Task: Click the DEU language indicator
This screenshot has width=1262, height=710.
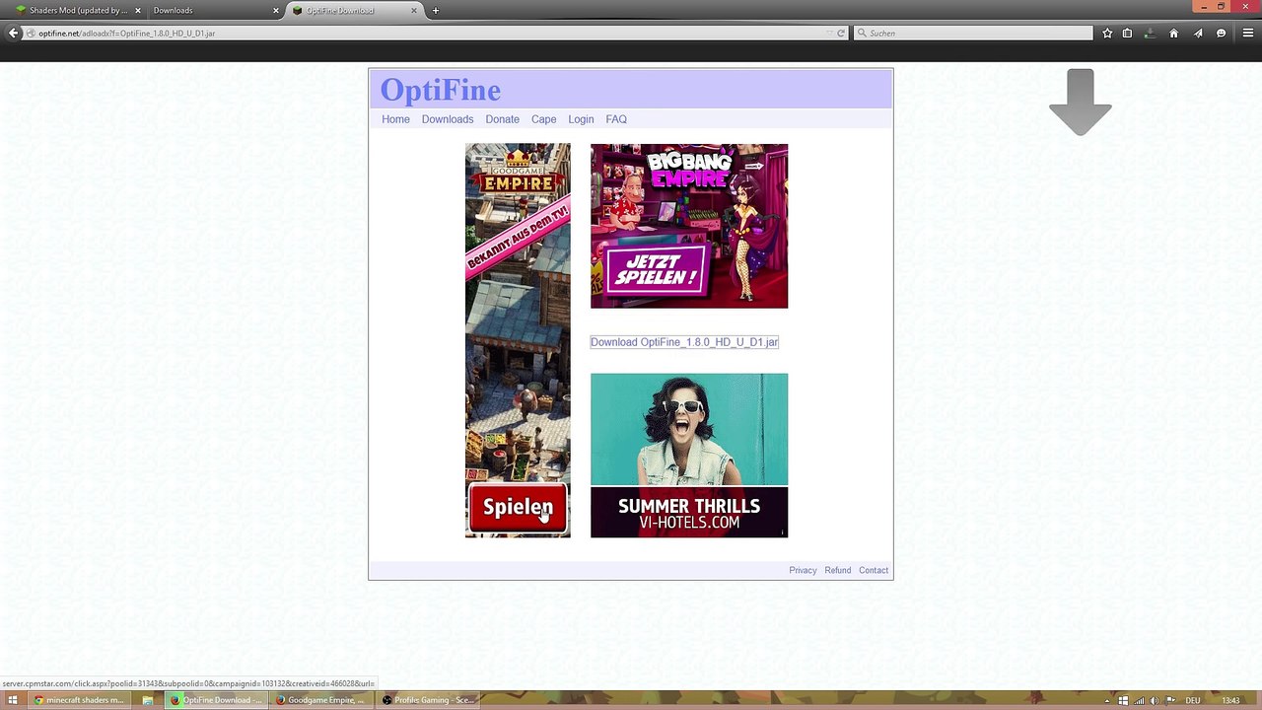Action: tap(1193, 700)
